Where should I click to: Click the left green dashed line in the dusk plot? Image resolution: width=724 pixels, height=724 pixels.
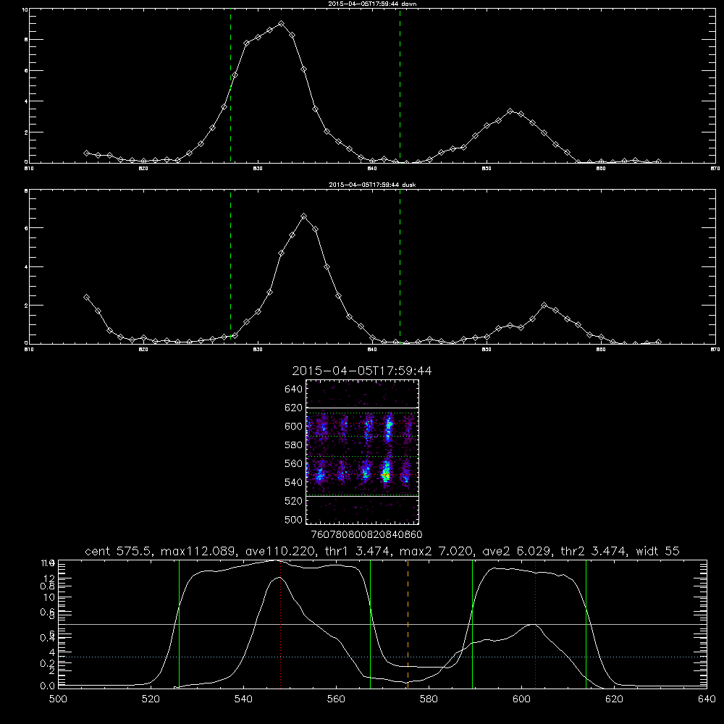pyautogui.click(x=230, y=267)
